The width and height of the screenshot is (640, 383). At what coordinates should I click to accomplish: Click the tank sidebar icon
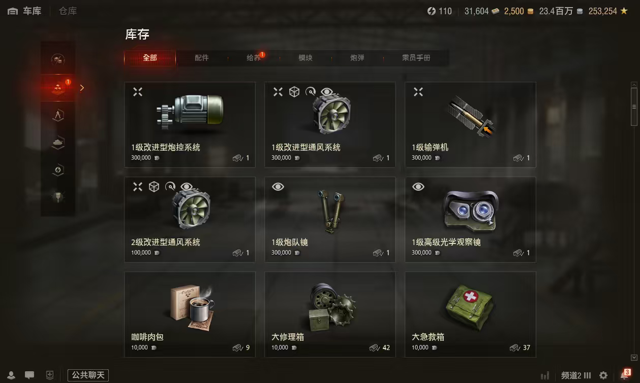point(58,143)
